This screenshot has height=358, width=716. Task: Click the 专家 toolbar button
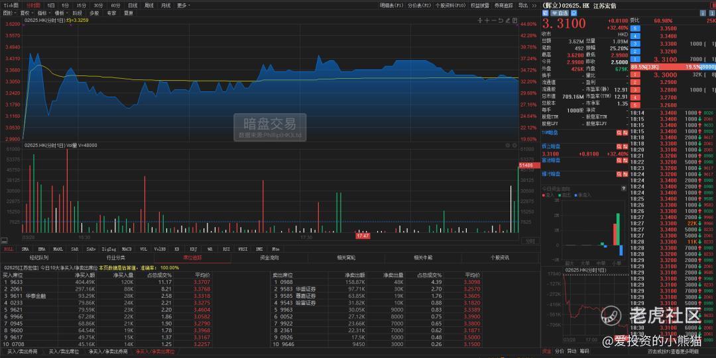coord(111,13)
